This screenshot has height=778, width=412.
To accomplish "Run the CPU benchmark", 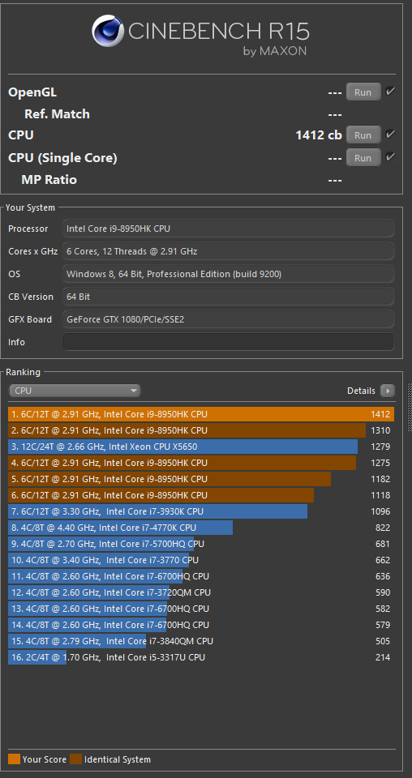I will (x=363, y=135).
